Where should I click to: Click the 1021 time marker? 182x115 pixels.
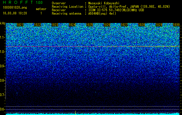(x=20, y=25)
